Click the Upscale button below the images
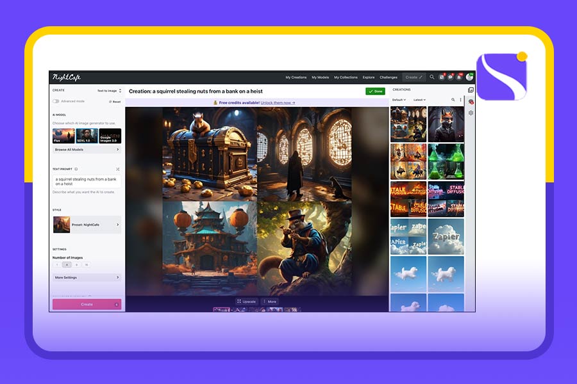 246,301
